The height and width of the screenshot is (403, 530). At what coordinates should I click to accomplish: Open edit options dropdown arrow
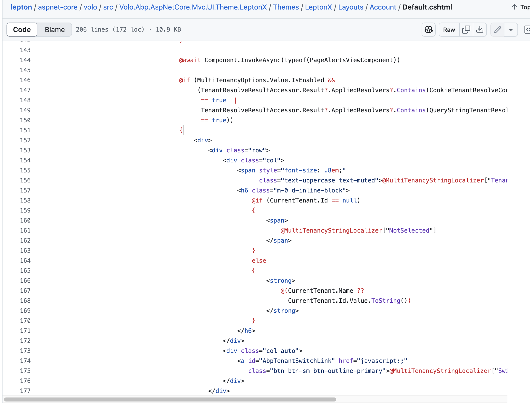click(x=511, y=30)
